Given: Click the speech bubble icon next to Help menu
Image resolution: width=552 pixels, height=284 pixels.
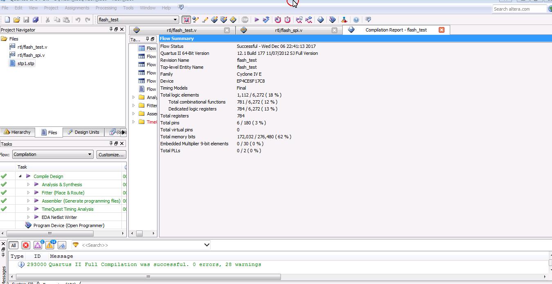Looking at the screenshot, I should [181, 7].
